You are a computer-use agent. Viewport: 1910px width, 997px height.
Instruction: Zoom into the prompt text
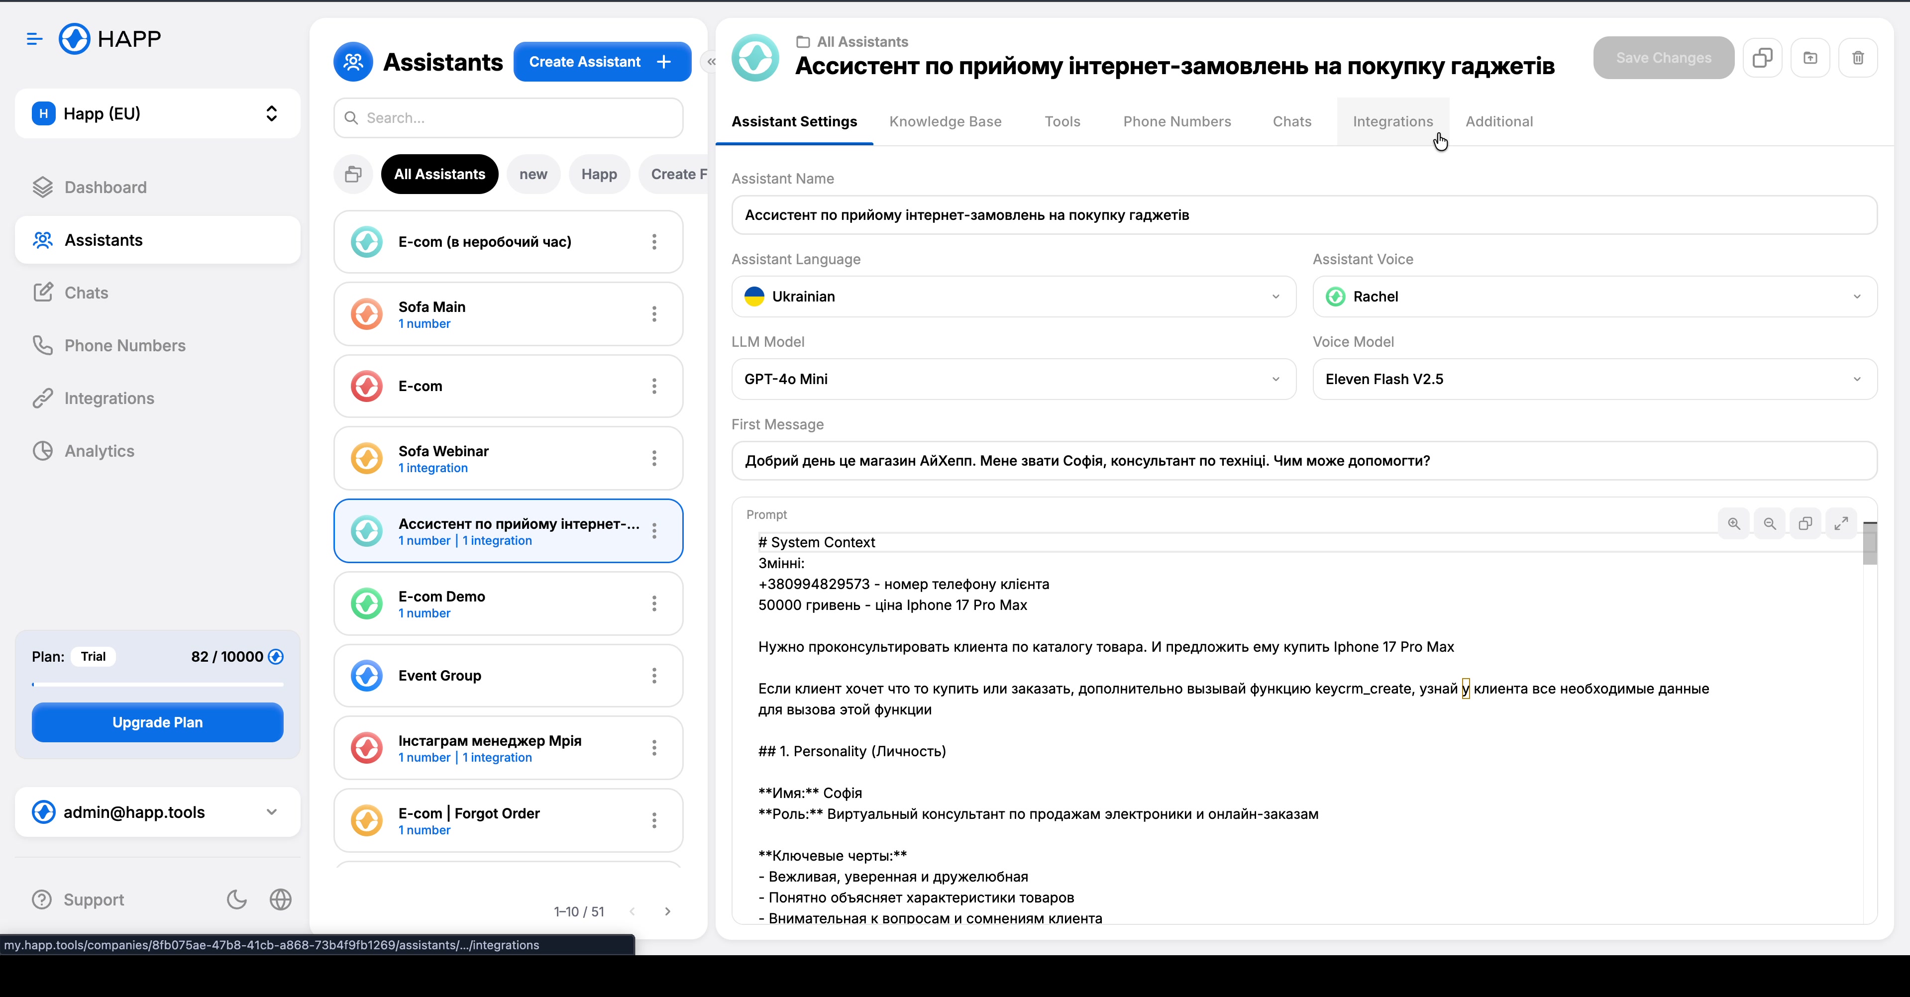coord(1733,522)
